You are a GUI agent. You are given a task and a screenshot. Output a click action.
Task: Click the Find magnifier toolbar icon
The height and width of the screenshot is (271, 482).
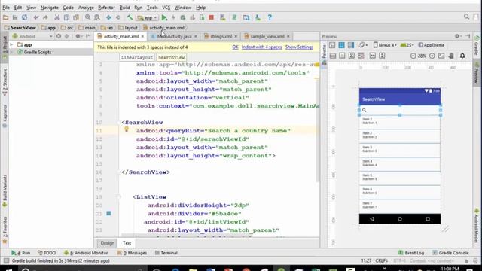pyautogui.click(x=88, y=17)
